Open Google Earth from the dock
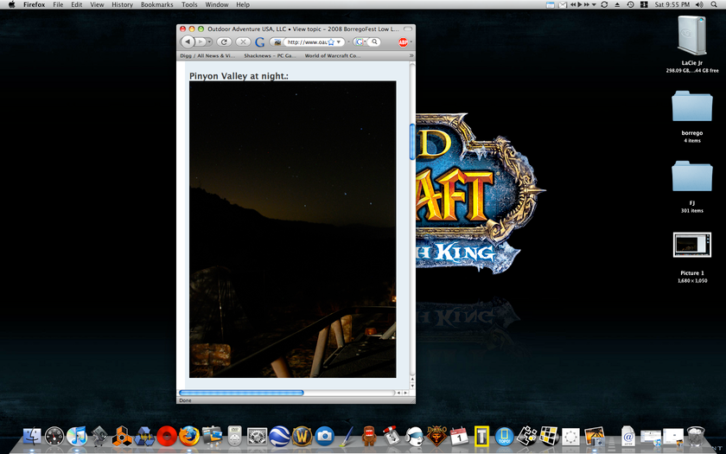This screenshot has height=454, width=726. point(279,436)
